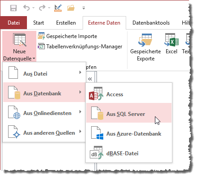Switch to the Erstellen ribbon tab
Viewport: 198px width, 179px height.
[x=66, y=23]
